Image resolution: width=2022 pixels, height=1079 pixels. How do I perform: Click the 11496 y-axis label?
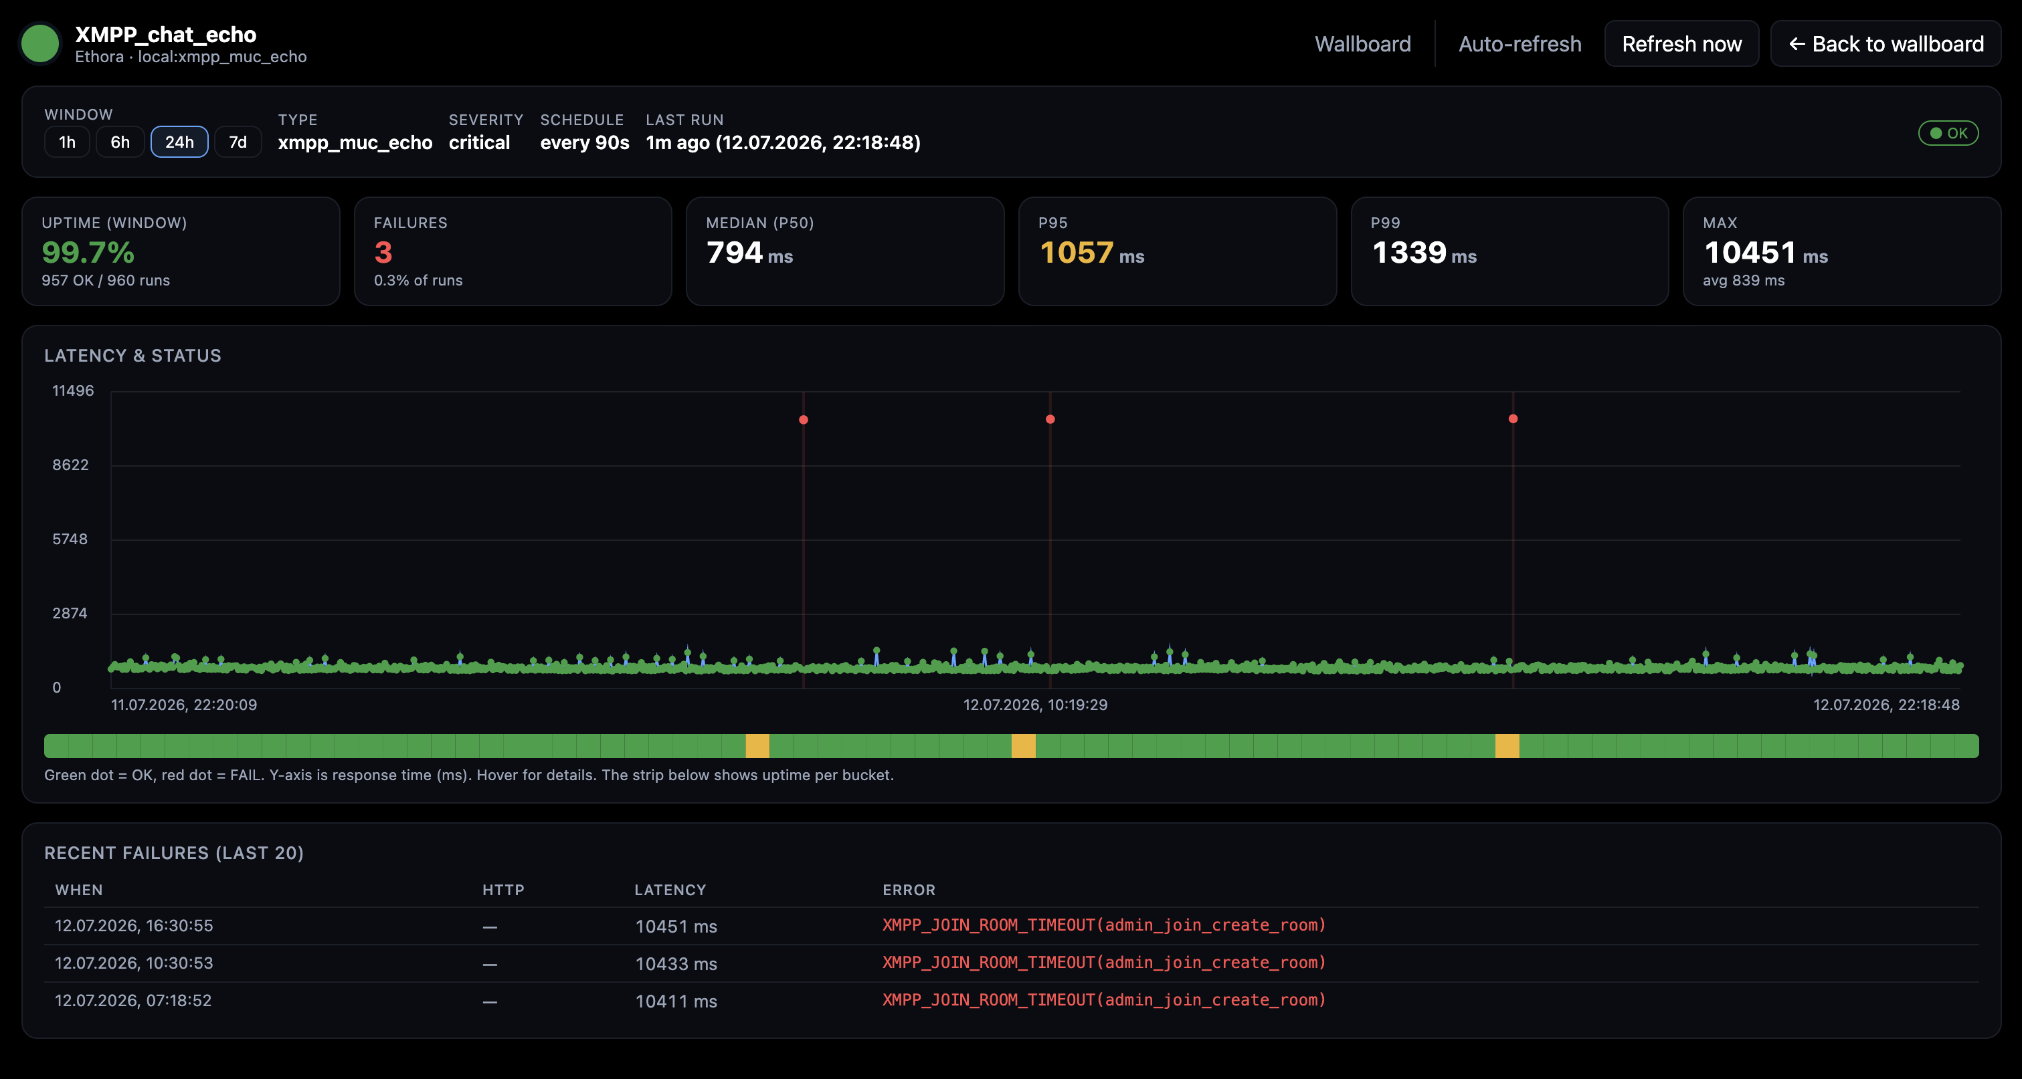pyautogui.click(x=73, y=390)
